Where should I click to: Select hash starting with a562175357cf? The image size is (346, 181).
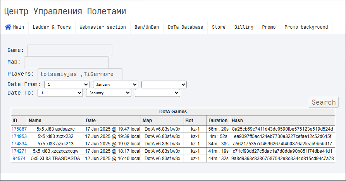282,144
